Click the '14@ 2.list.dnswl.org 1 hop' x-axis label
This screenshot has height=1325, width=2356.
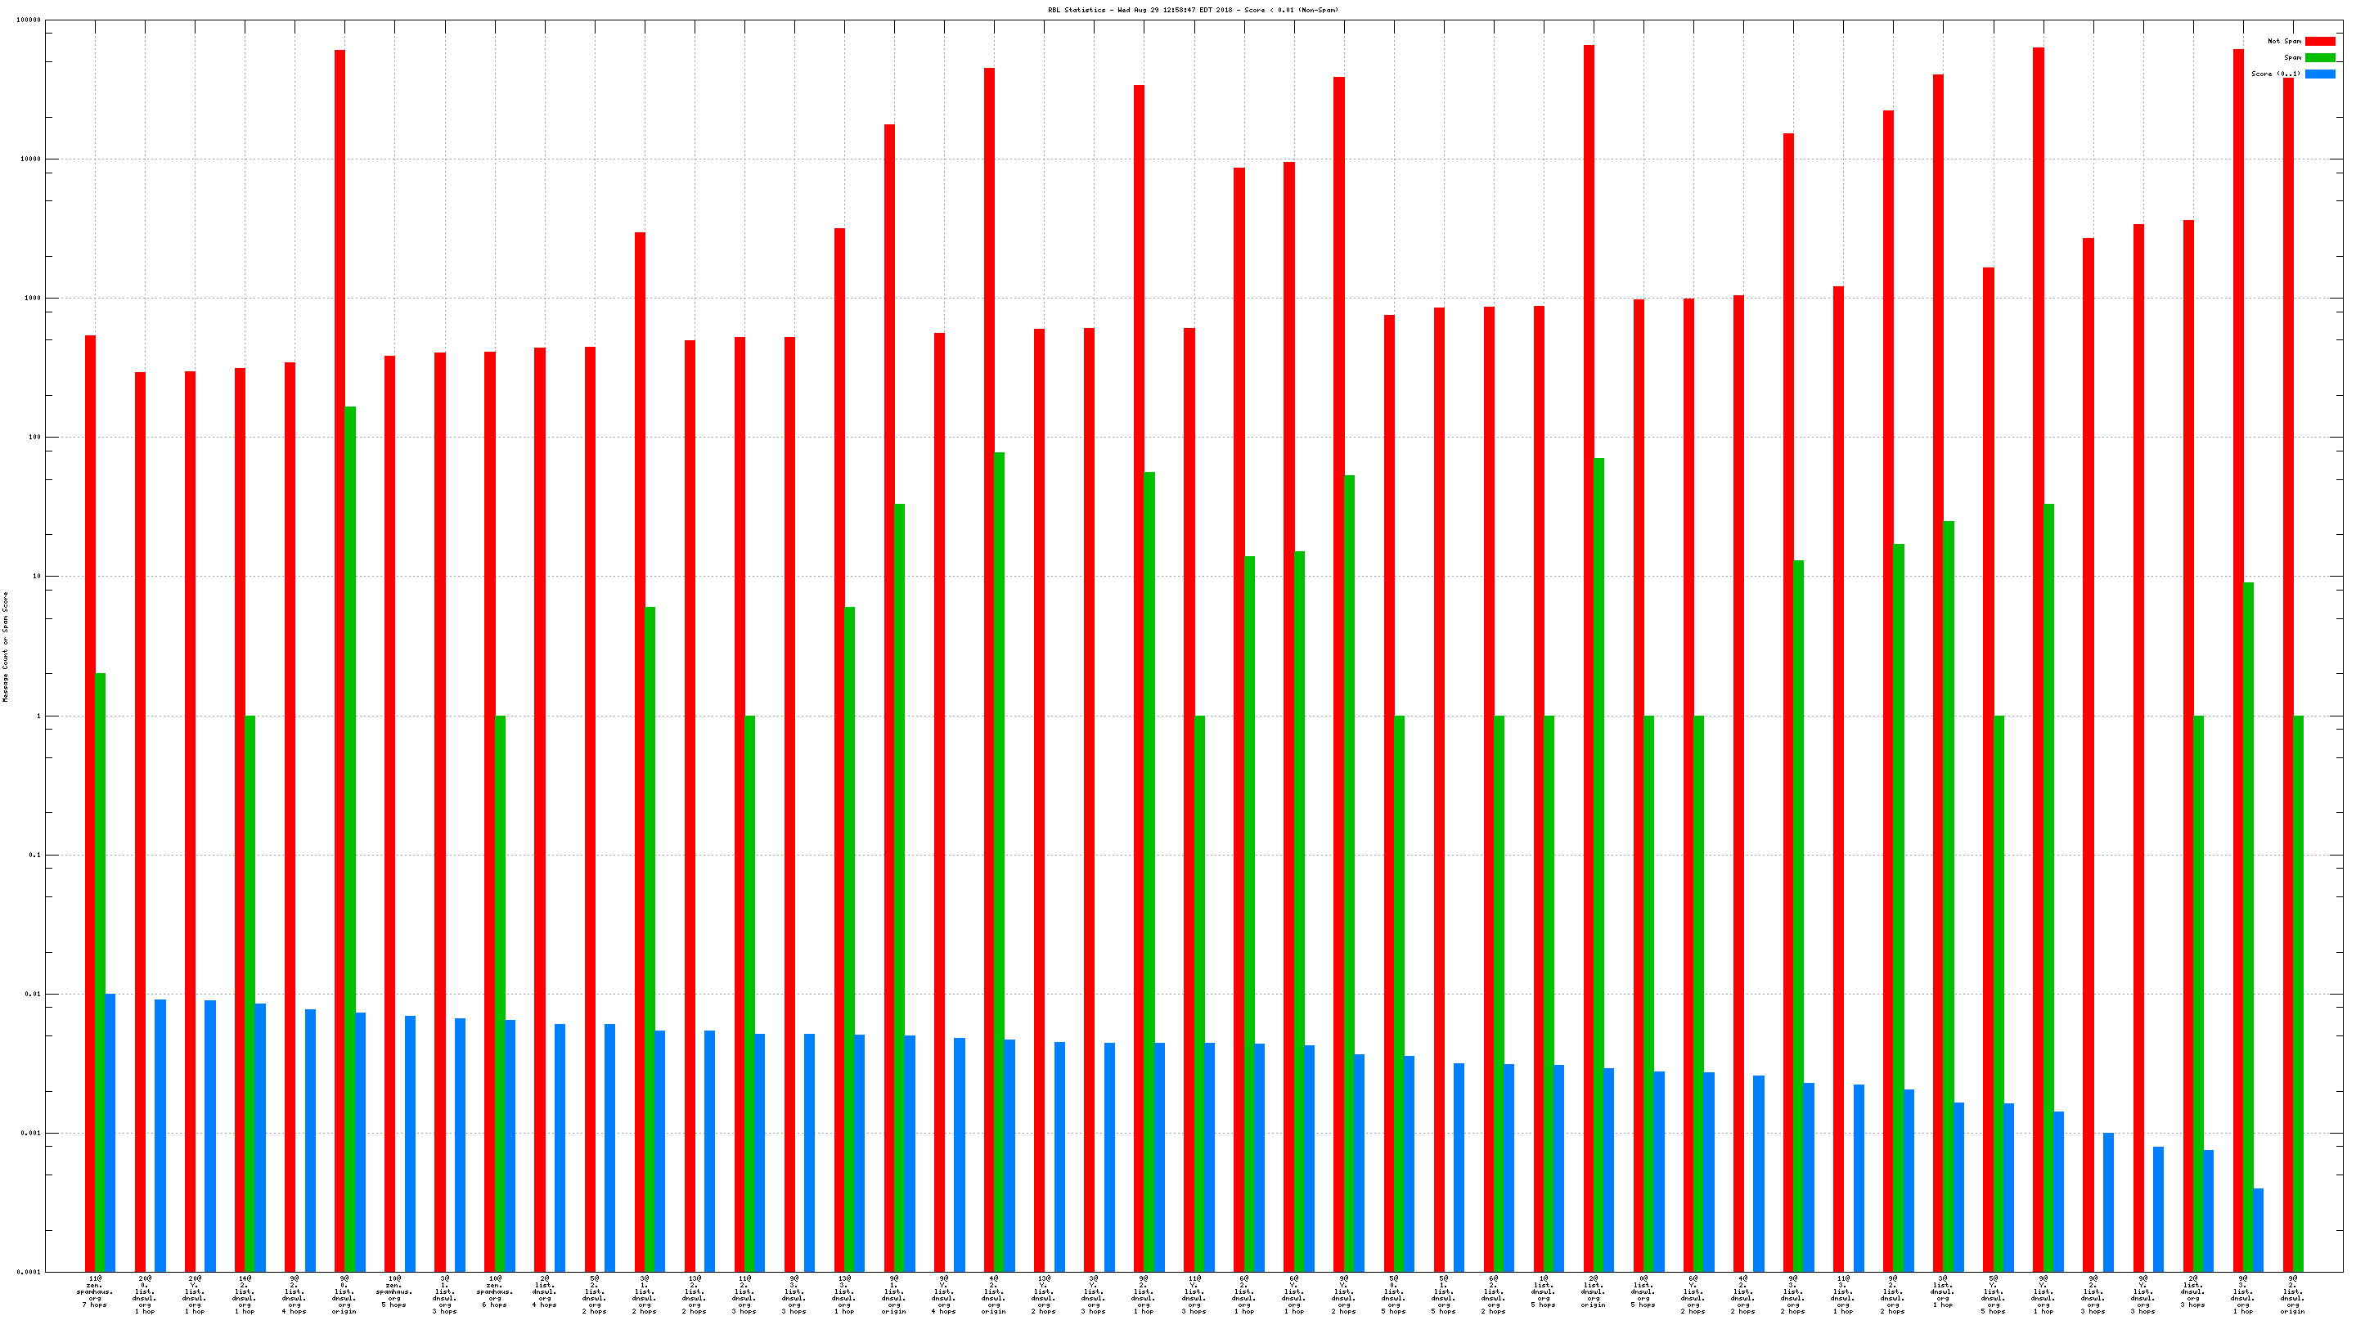coord(245,1295)
